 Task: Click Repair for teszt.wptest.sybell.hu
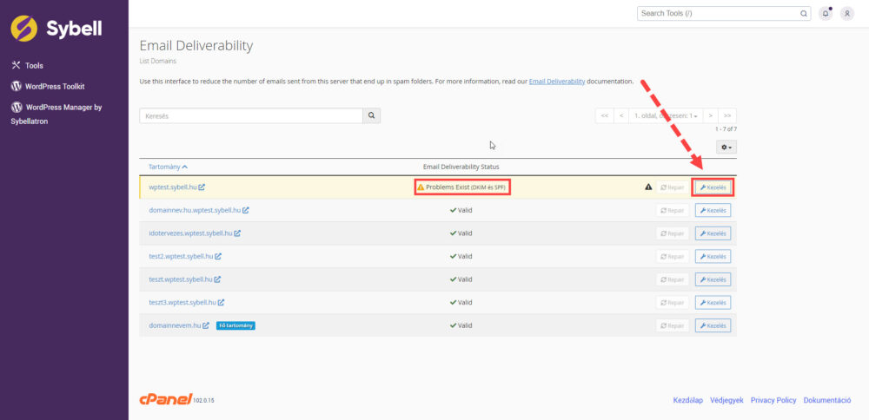[x=673, y=279]
